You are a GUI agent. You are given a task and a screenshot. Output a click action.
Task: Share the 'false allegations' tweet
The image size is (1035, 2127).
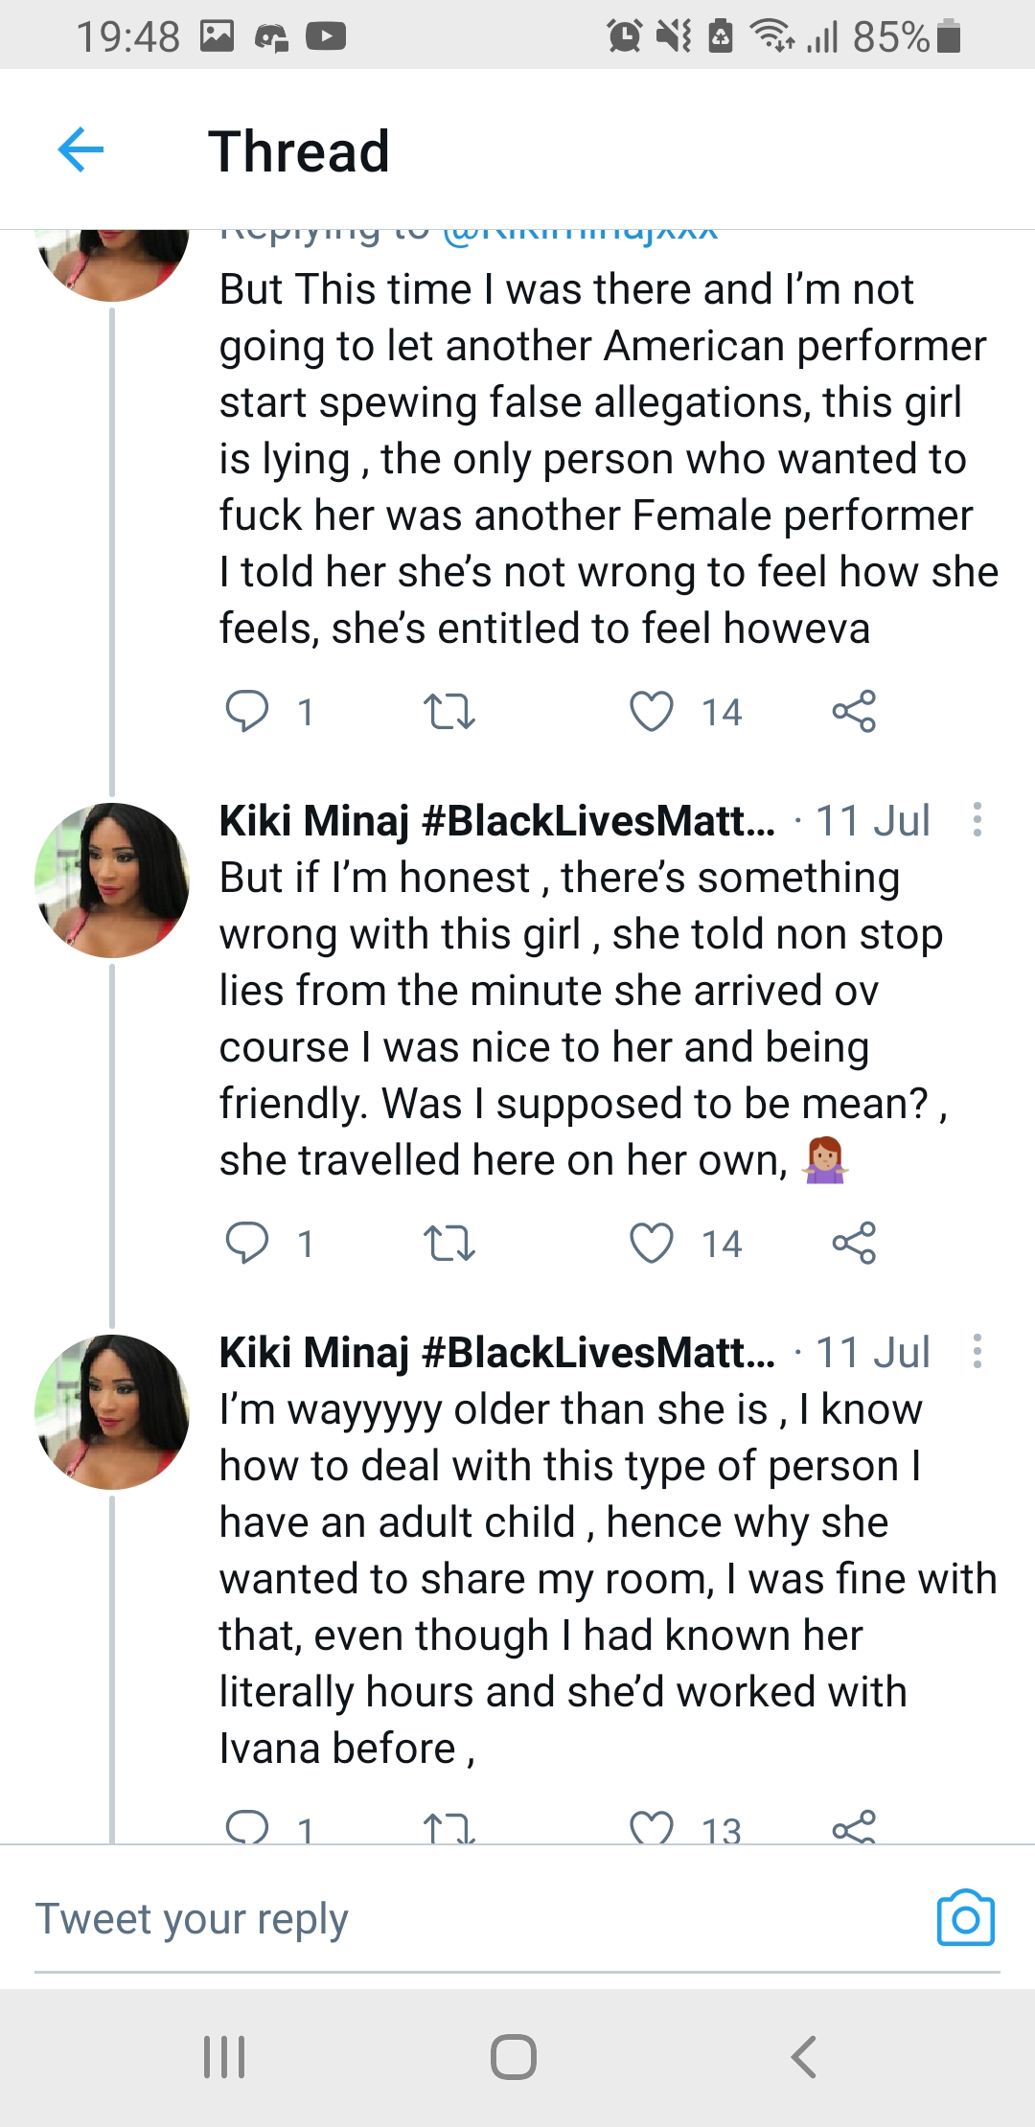coord(854,712)
